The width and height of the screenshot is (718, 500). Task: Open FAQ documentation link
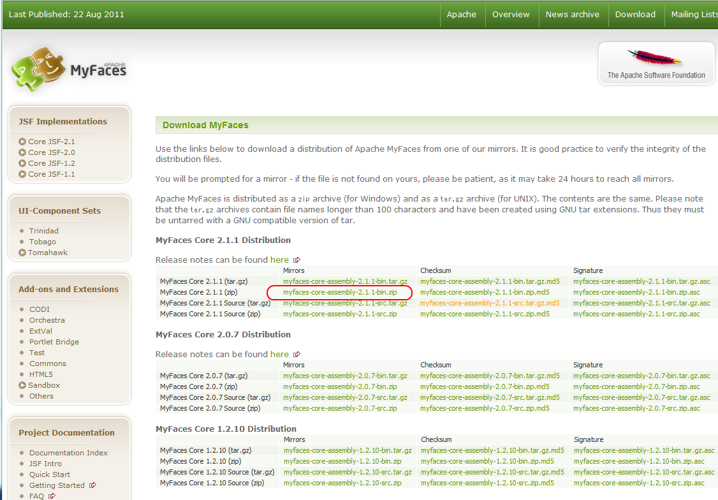tap(36, 496)
